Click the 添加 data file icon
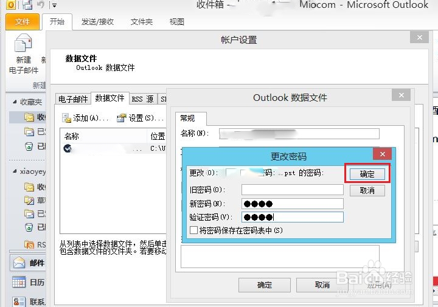Viewport: 438px width, 307px height. [x=66, y=118]
